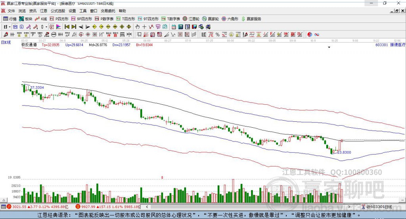This screenshot has width=406, height=219.
Task: Click the last yellow diamond arrow icon
Action: pyautogui.click(x=129, y=27)
